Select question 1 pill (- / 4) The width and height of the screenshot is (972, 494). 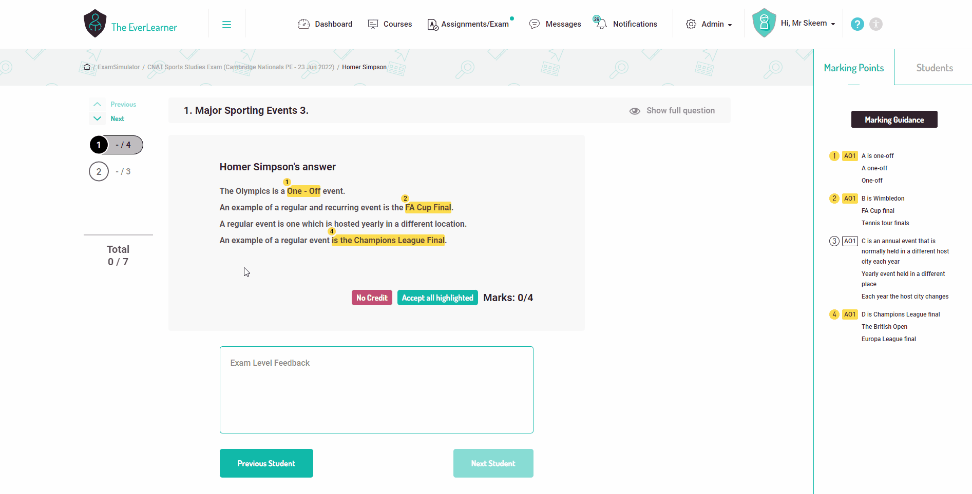pyautogui.click(x=117, y=145)
